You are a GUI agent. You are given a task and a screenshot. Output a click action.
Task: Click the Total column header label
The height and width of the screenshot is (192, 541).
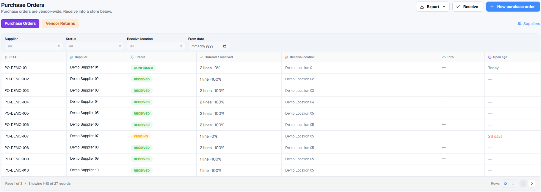pos(451,57)
